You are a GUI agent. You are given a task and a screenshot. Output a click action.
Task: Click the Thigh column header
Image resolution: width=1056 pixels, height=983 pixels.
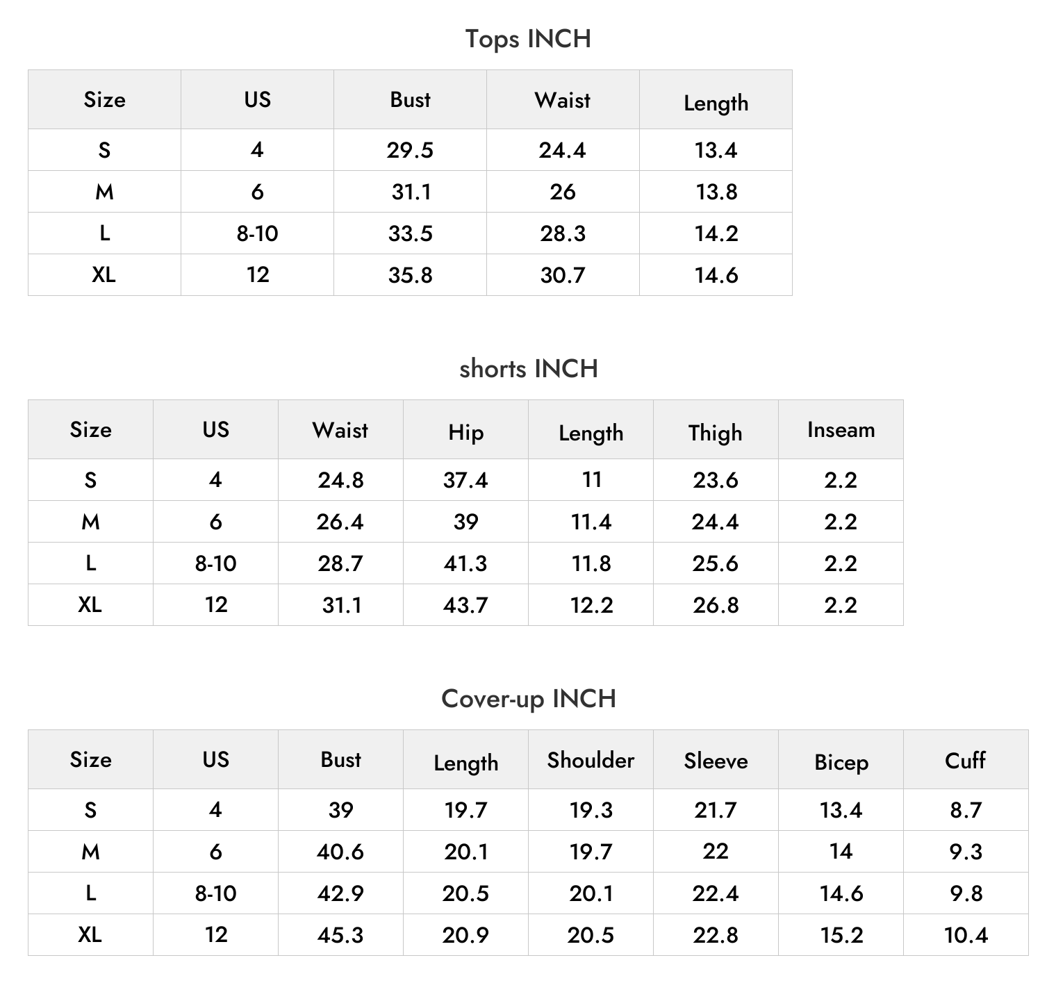pos(716,432)
